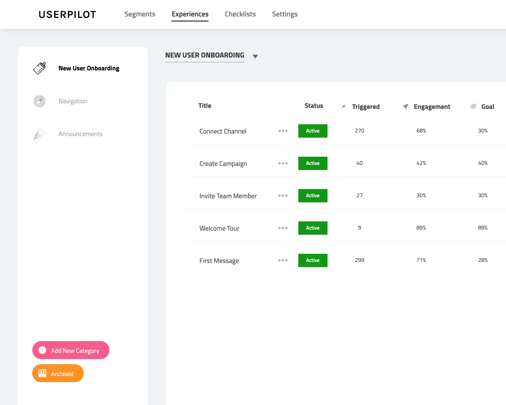The height and width of the screenshot is (405, 506).
Task: Open the Archived experiences view
Action: click(x=58, y=373)
